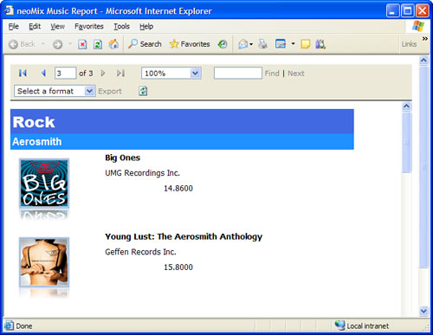The height and width of the screenshot is (335, 433).
Task: Click the report viewer Refresh icon
Action: pos(143,91)
